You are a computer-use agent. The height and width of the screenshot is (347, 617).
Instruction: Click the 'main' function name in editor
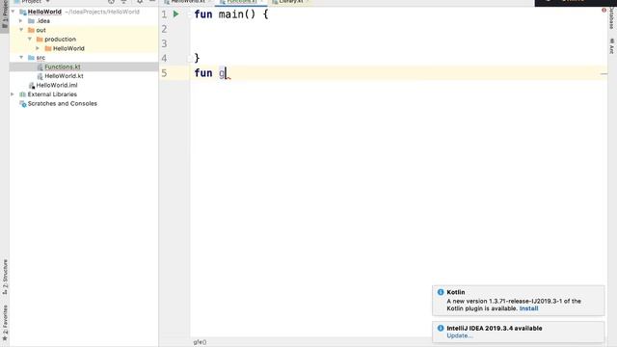[x=231, y=14]
